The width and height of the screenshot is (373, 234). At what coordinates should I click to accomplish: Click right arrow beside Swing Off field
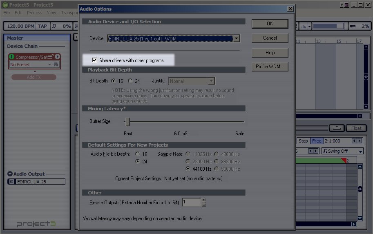click(x=316, y=151)
